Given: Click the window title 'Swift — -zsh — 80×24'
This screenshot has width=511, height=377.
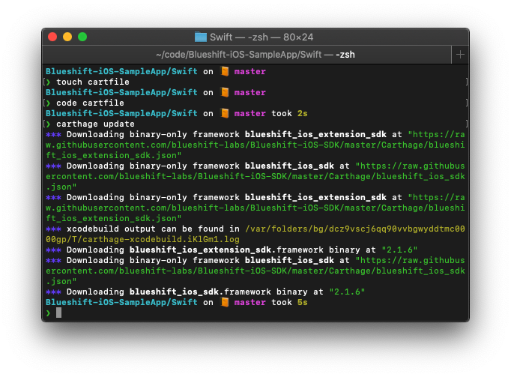Looking at the screenshot, I should [261, 37].
